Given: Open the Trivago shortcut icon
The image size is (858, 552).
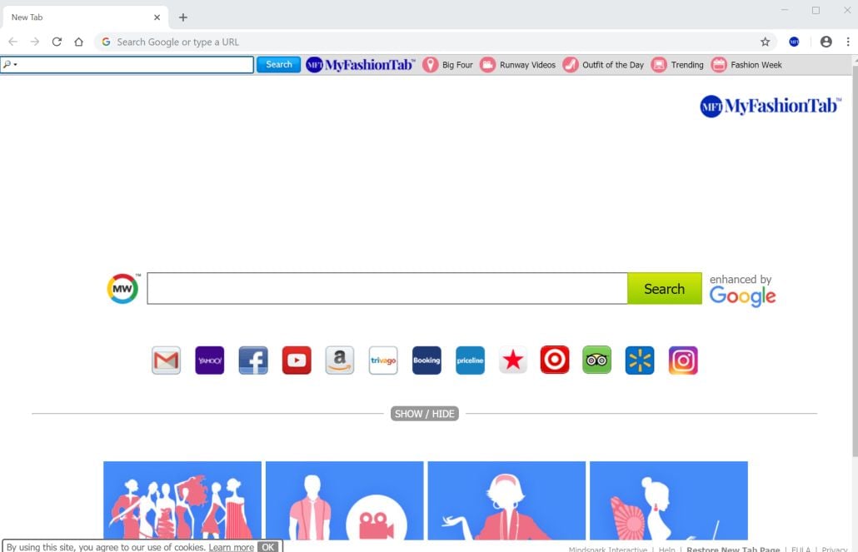Looking at the screenshot, I should 383,360.
